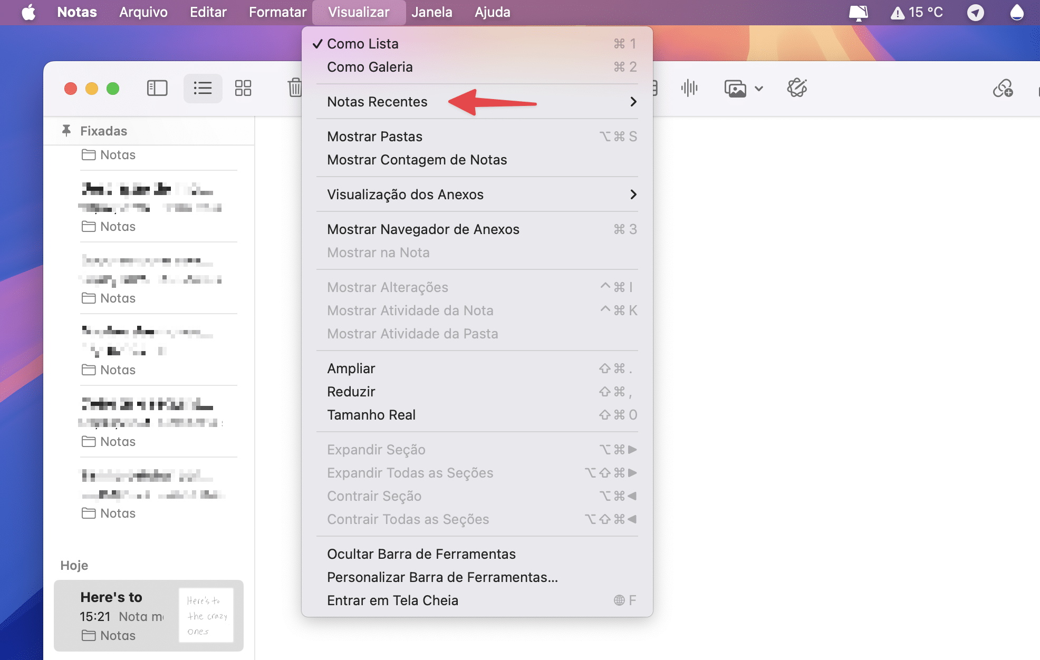Viewport: 1040px width, 660px height.
Task: Open the Formatar menu
Action: click(x=277, y=12)
